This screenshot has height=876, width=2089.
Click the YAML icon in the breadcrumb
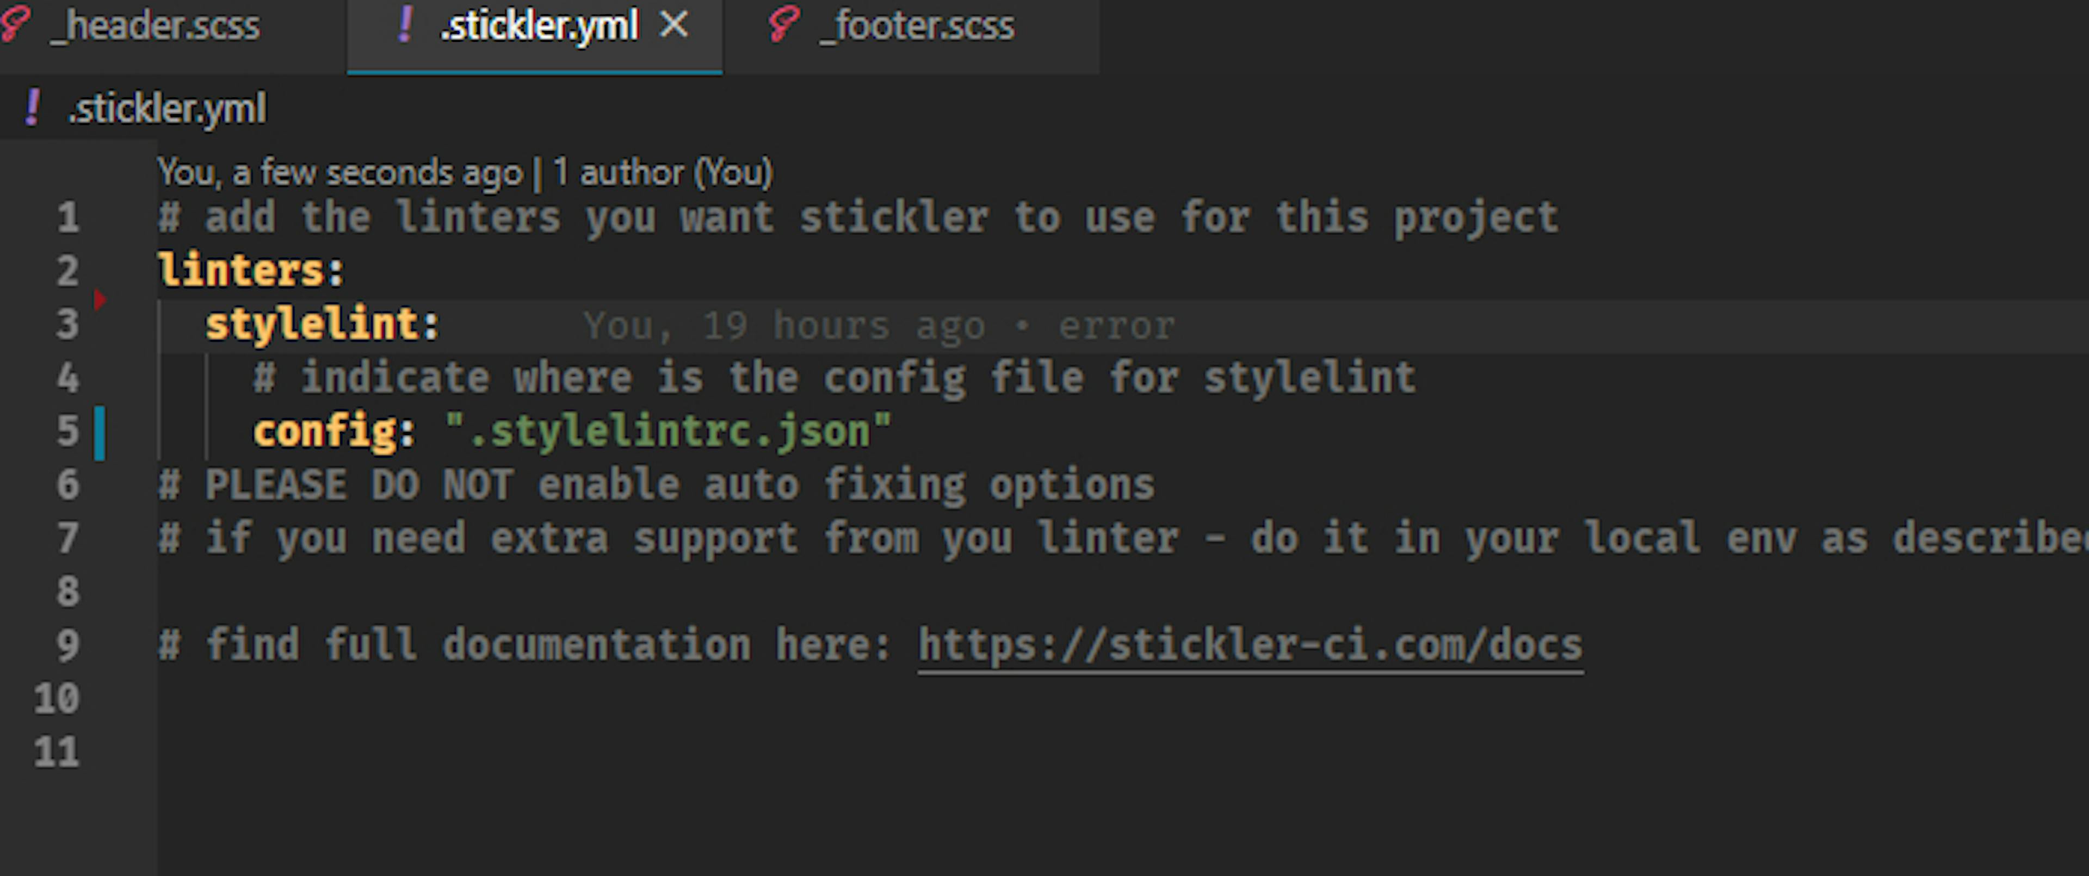point(33,108)
